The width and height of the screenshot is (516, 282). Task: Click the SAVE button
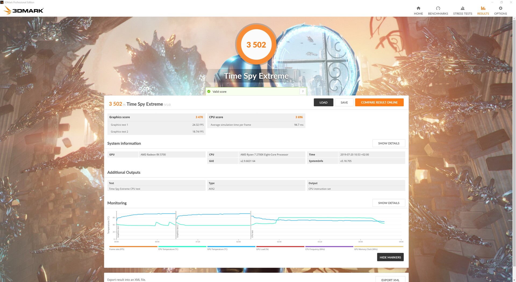tap(344, 102)
